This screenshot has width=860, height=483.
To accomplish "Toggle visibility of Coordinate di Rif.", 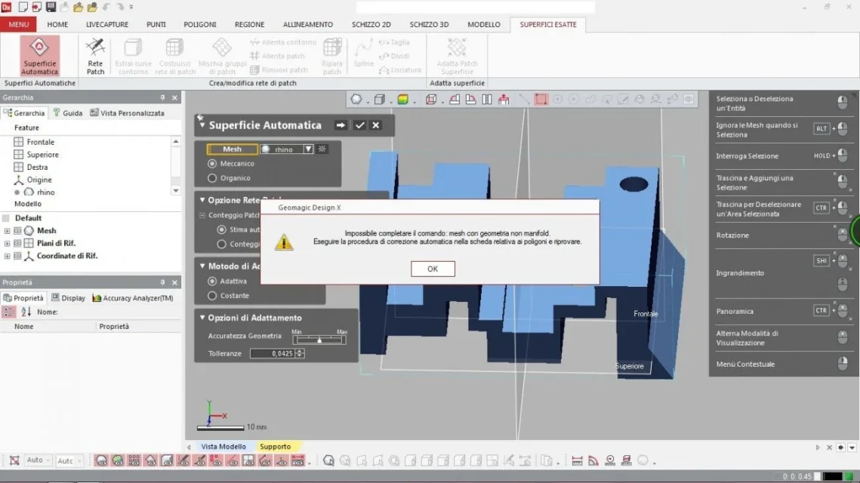I will (x=17, y=256).
